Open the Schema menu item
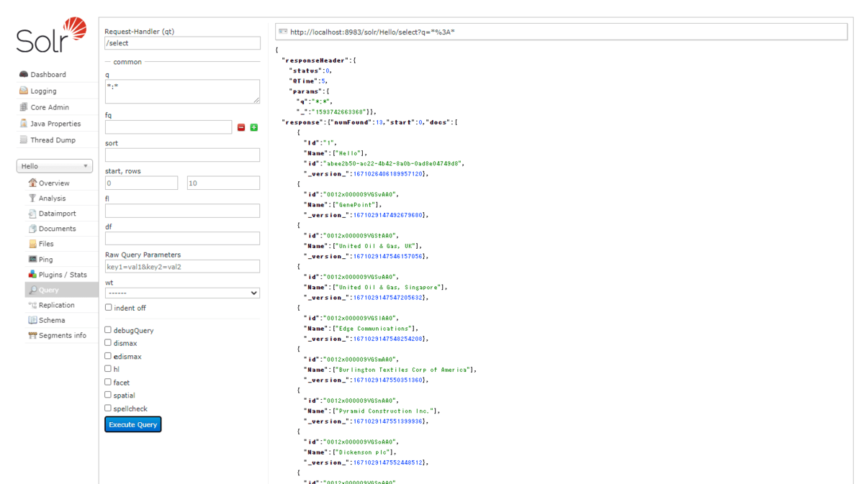 click(x=51, y=320)
